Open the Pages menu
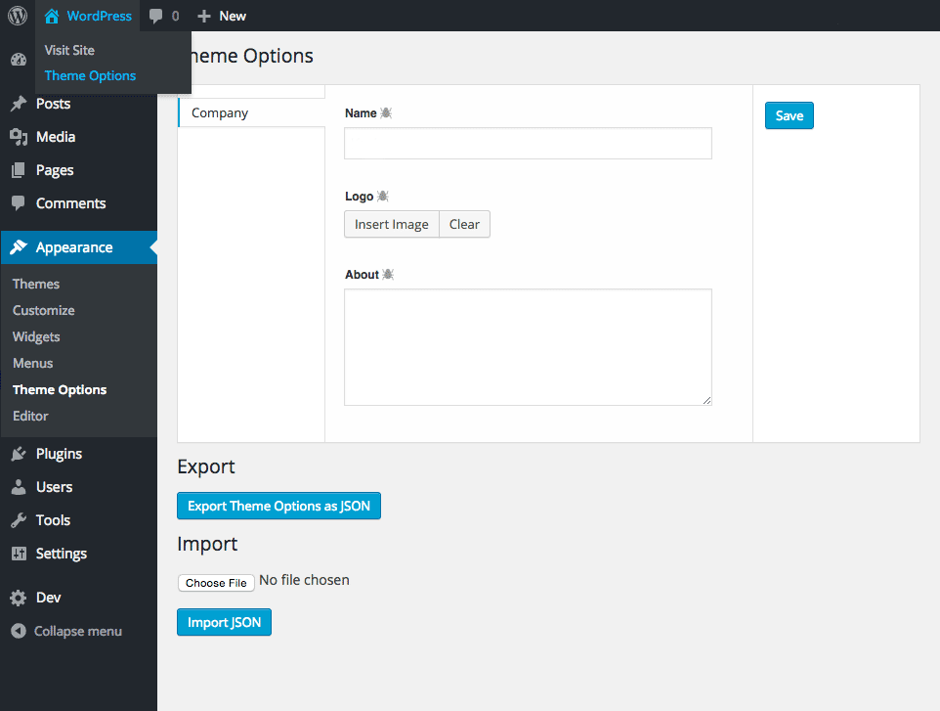Image resolution: width=940 pixels, height=711 pixels. tap(78, 170)
